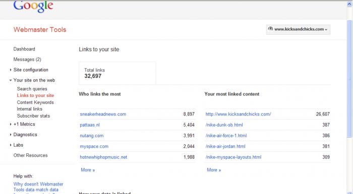This screenshot has width=353, height=194.
Task: Click the 8,897 link count
Action: tap(189, 114)
